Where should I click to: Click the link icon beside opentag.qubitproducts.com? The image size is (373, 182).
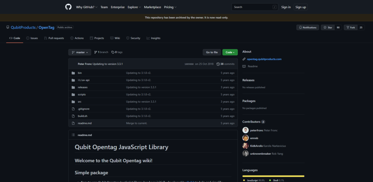tap(244, 59)
